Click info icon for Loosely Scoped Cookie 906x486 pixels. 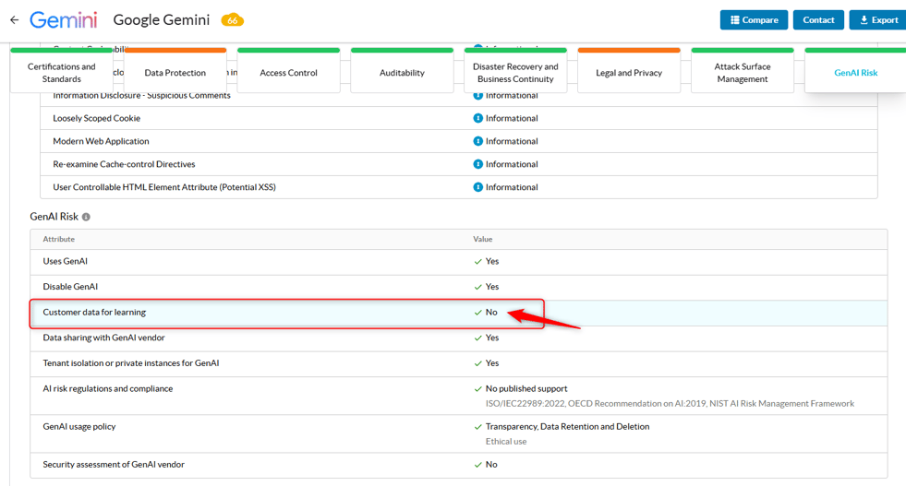pos(477,118)
